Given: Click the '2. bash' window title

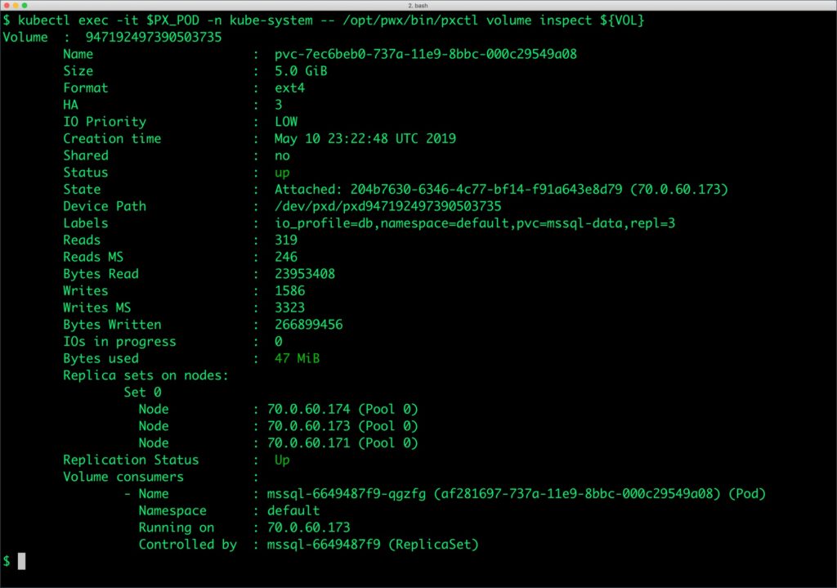Looking at the screenshot, I should [418, 5].
